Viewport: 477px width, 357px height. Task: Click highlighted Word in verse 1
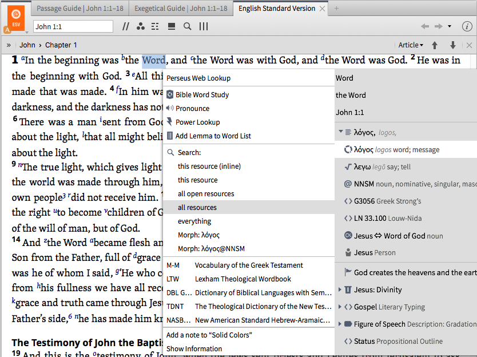(x=154, y=61)
